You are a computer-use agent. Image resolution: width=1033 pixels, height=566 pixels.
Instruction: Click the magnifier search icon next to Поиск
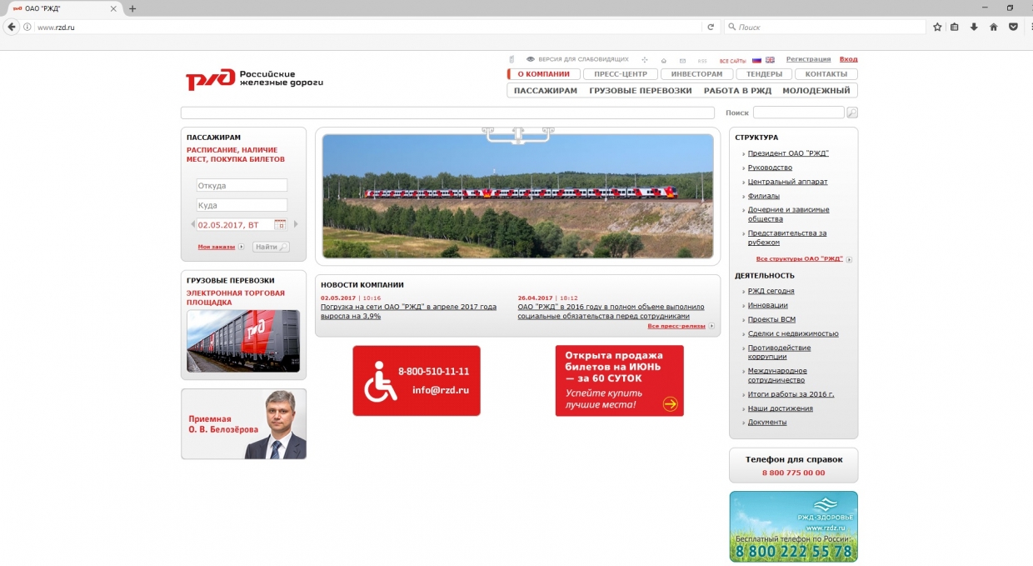(x=852, y=113)
